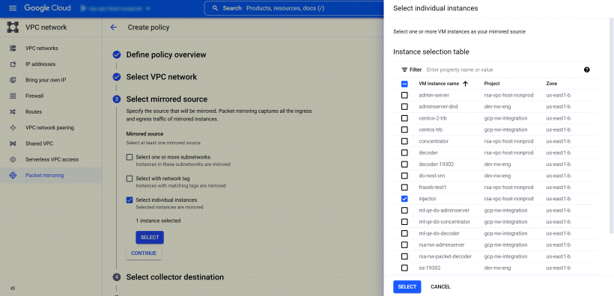Open Packet mirroring in the sidebar

pos(45,175)
